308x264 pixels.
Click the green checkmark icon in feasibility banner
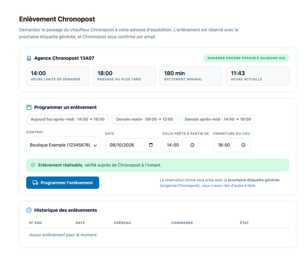(33, 165)
